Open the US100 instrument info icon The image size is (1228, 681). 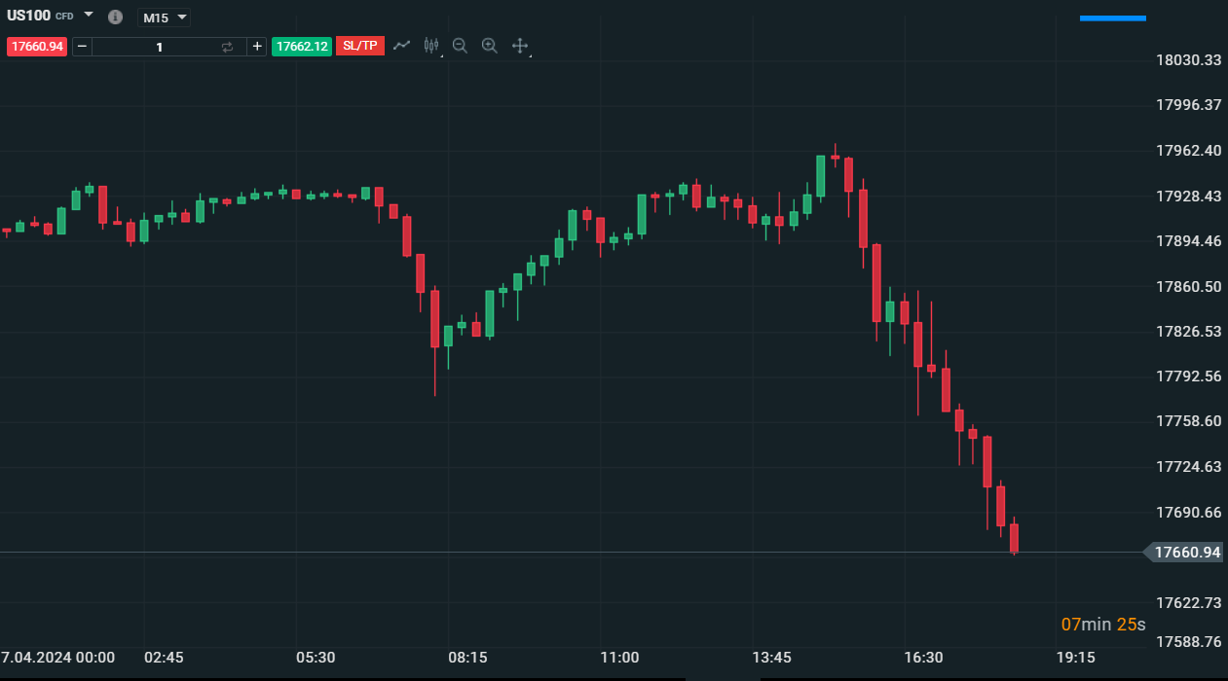(115, 17)
